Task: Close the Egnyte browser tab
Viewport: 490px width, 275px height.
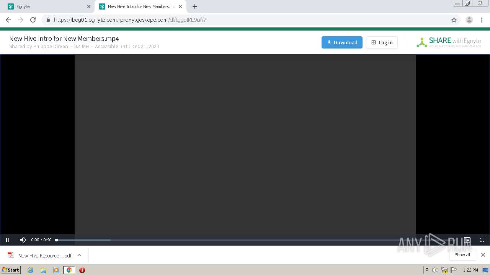Action: click(x=89, y=6)
